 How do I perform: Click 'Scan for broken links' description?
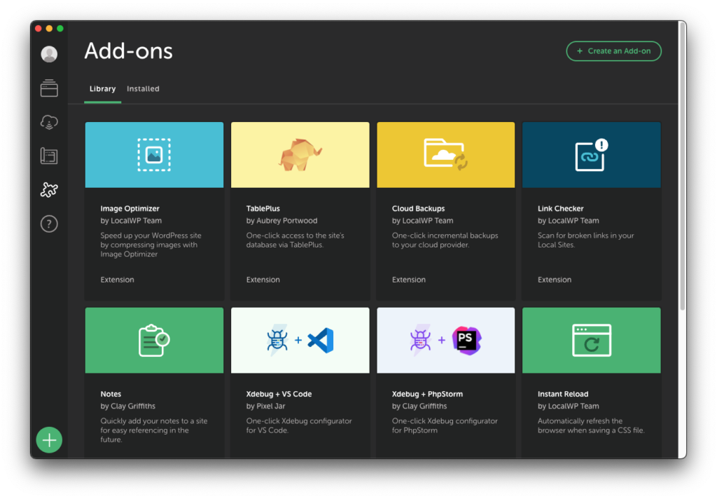586,240
